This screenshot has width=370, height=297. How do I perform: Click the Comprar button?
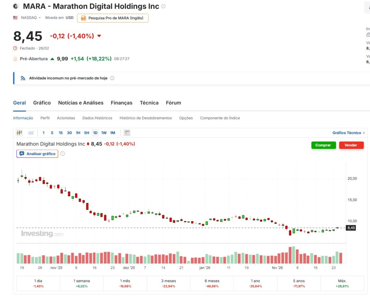click(323, 145)
